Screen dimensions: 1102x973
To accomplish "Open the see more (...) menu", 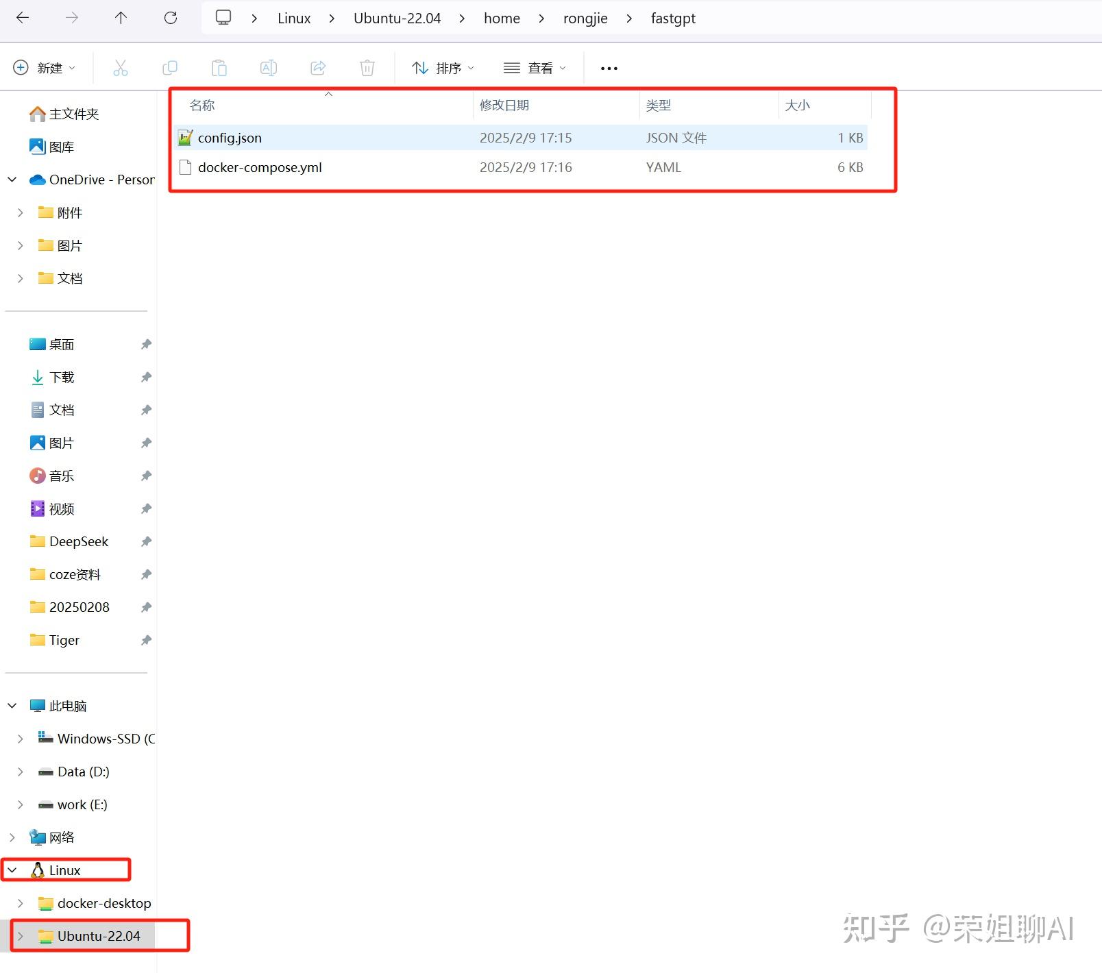I will click(x=608, y=68).
